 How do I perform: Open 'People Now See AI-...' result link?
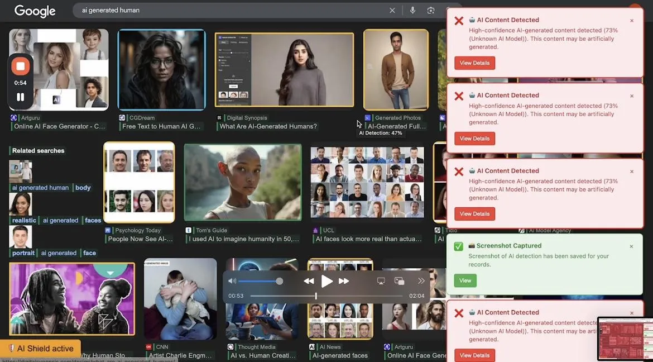(x=140, y=239)
